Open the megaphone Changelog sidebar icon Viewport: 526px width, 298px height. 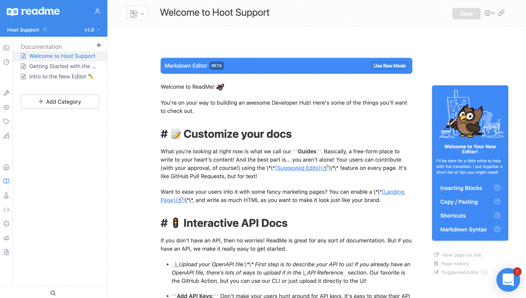6,238
